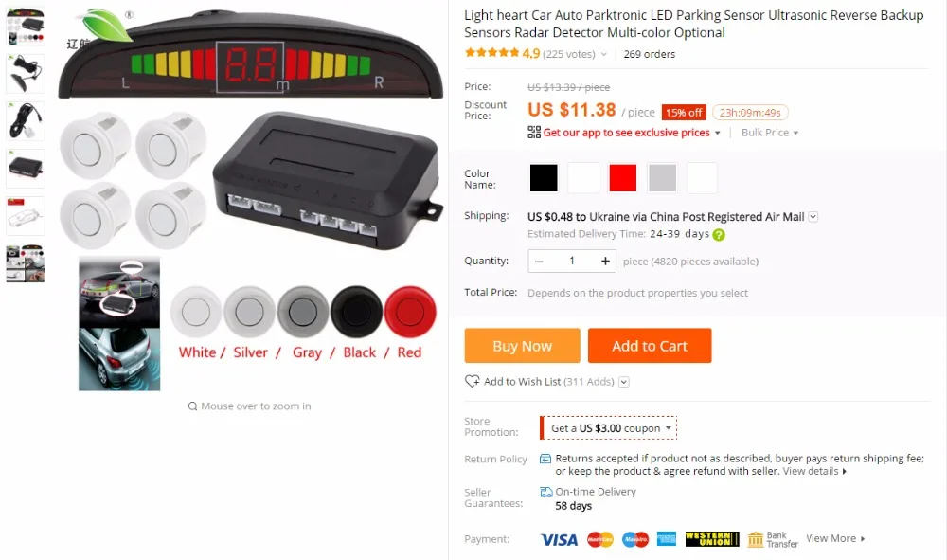
Task: Click the green delivery time help icon
Action: [x=719, y=235]
